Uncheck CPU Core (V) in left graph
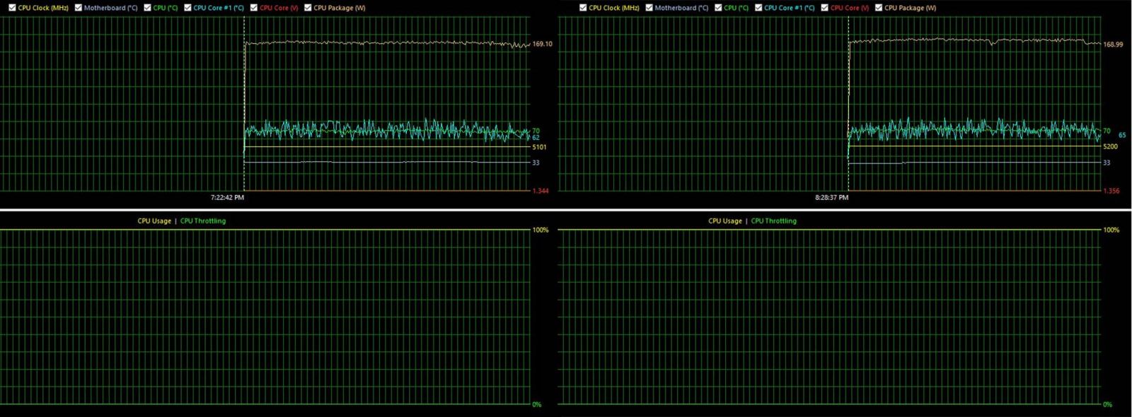Viewport: 1132px width, 417px height. coord(254,8)
